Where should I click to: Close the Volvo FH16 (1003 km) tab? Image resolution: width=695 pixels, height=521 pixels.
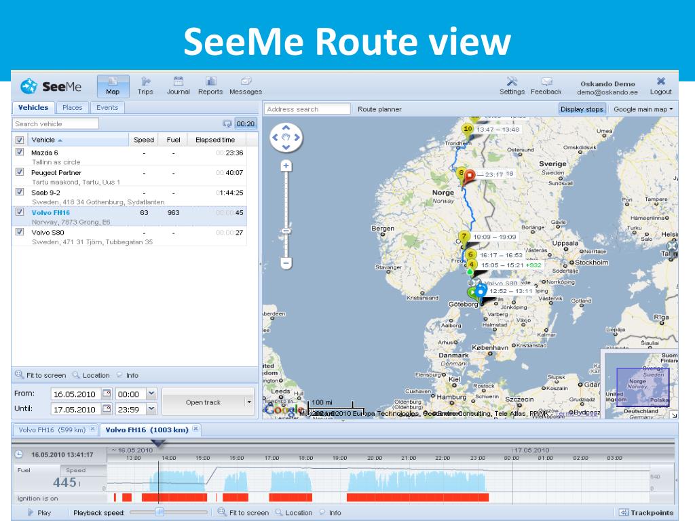click(195, 429)
